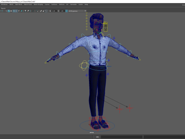
Task: Open the Windows menu
Action: pos(4,4)
